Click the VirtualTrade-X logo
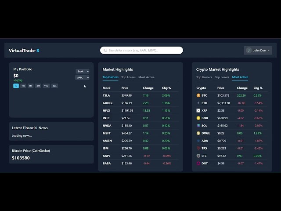Viewport: 281px width, 211px height. tap(24, 51)
